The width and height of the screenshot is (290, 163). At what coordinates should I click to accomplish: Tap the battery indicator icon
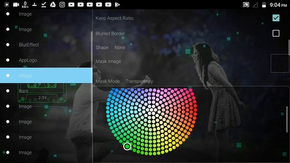pos(264,5)
